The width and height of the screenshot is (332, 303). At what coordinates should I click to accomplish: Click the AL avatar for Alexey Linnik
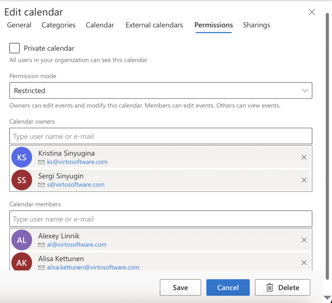click(x=22, y=240)
